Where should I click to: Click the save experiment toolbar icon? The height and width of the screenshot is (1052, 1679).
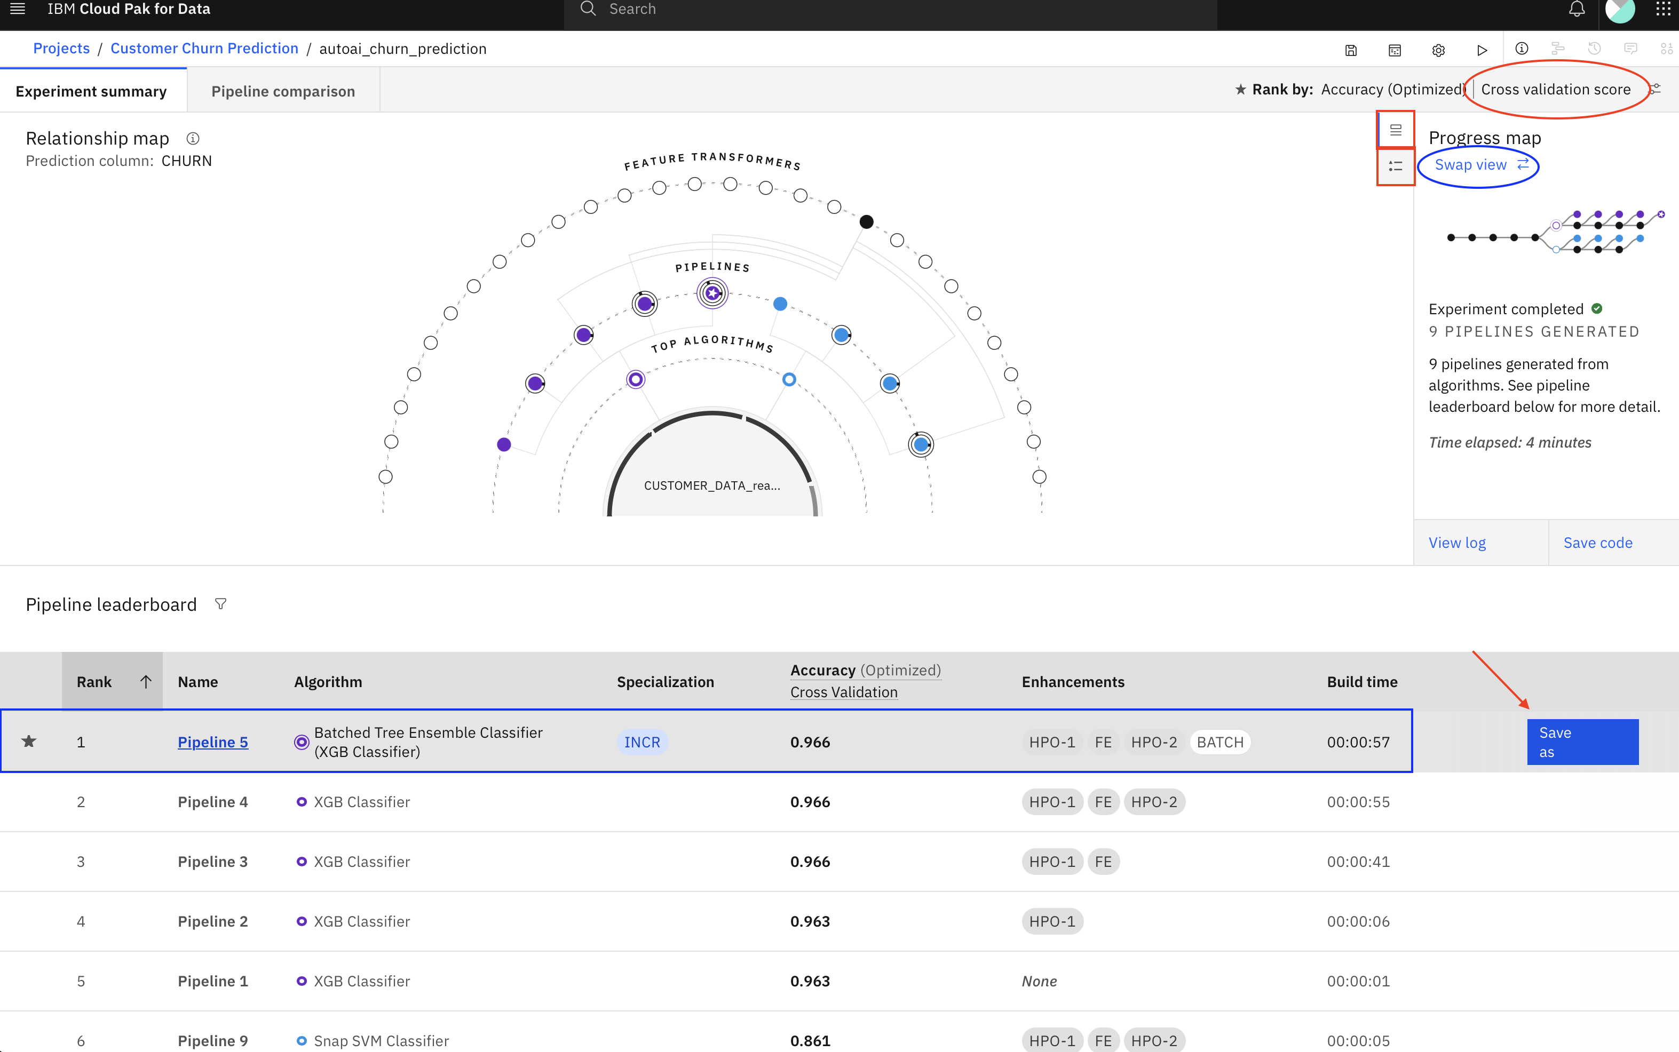pos(1350,50)
